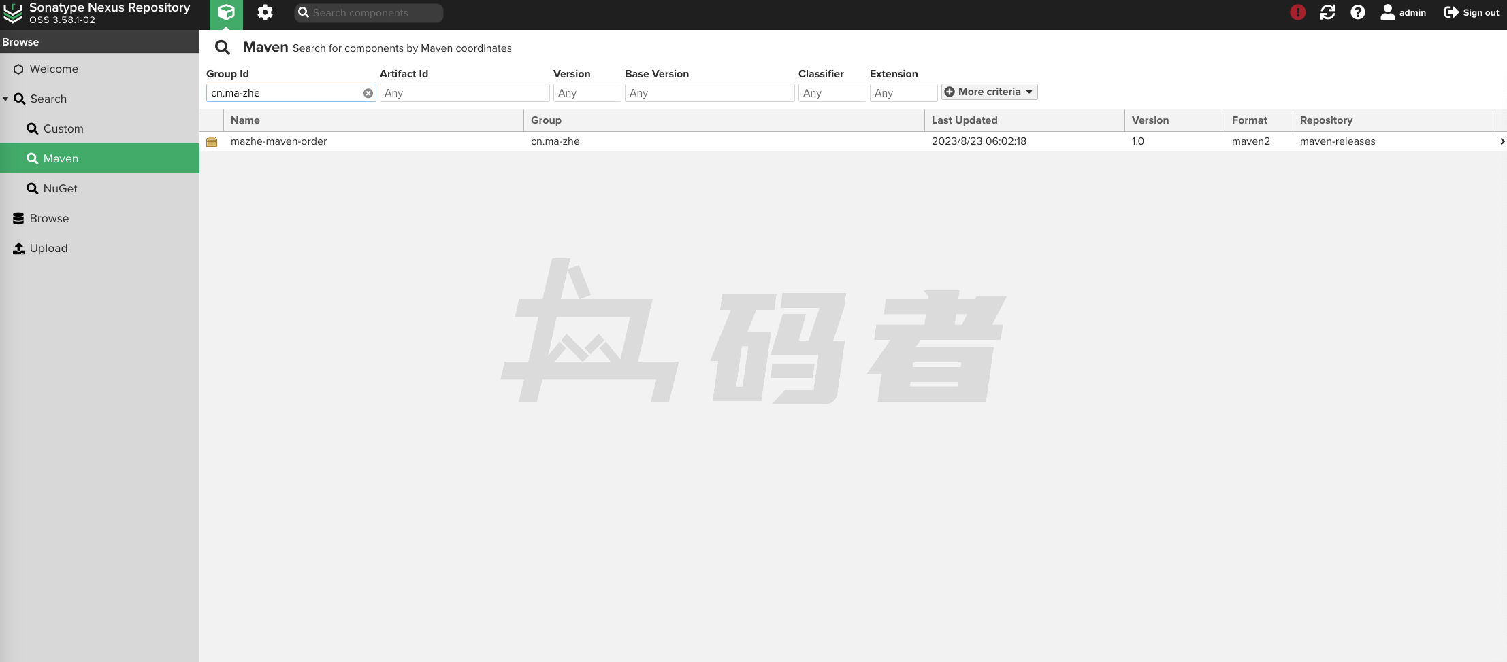
Task: Open the Browse cube icon in header
Action: point(226,13)
